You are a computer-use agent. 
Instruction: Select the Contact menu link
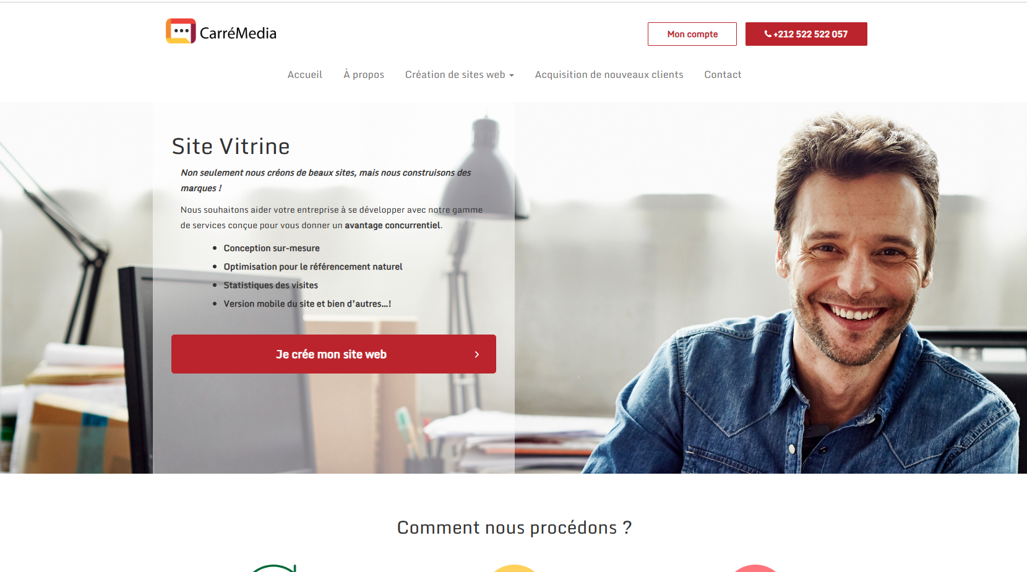click(x=723, y=74)
